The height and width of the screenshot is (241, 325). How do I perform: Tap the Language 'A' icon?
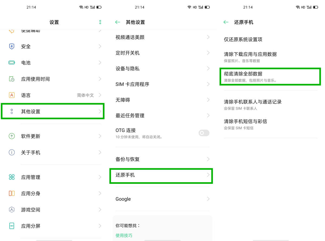[12, 95]
